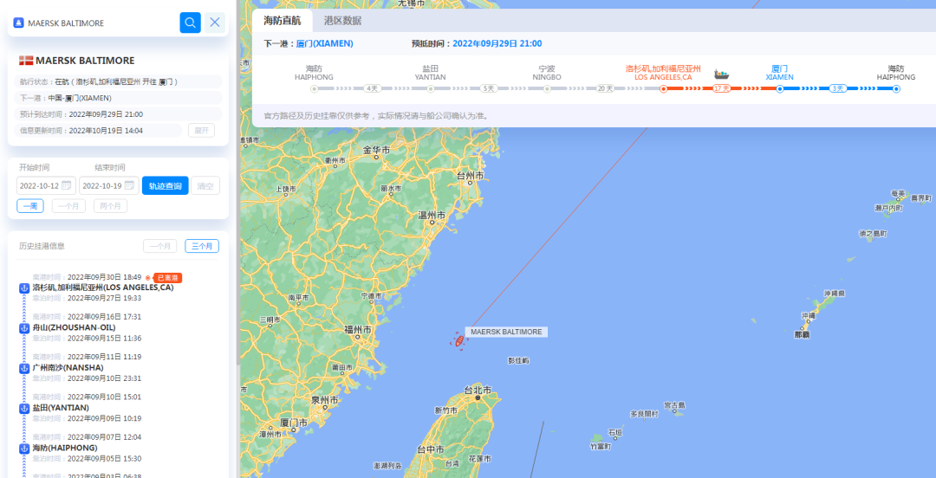Screen dimensions: 936x478
Task: Click the Yantian anchor icon in history
Action: coord(24,408)
